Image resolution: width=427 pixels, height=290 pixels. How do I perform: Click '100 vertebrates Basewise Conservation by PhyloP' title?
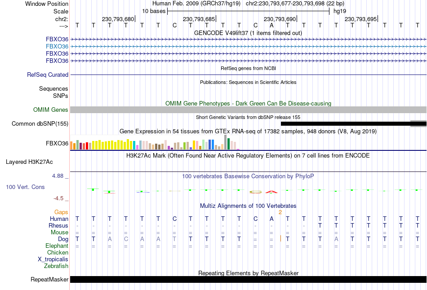pos(248,176)
